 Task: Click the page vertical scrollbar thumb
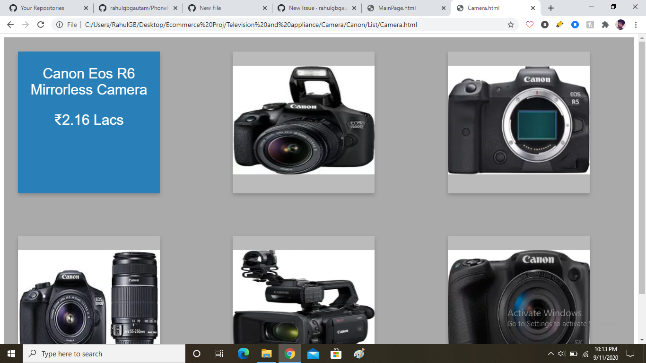point(642,168)
